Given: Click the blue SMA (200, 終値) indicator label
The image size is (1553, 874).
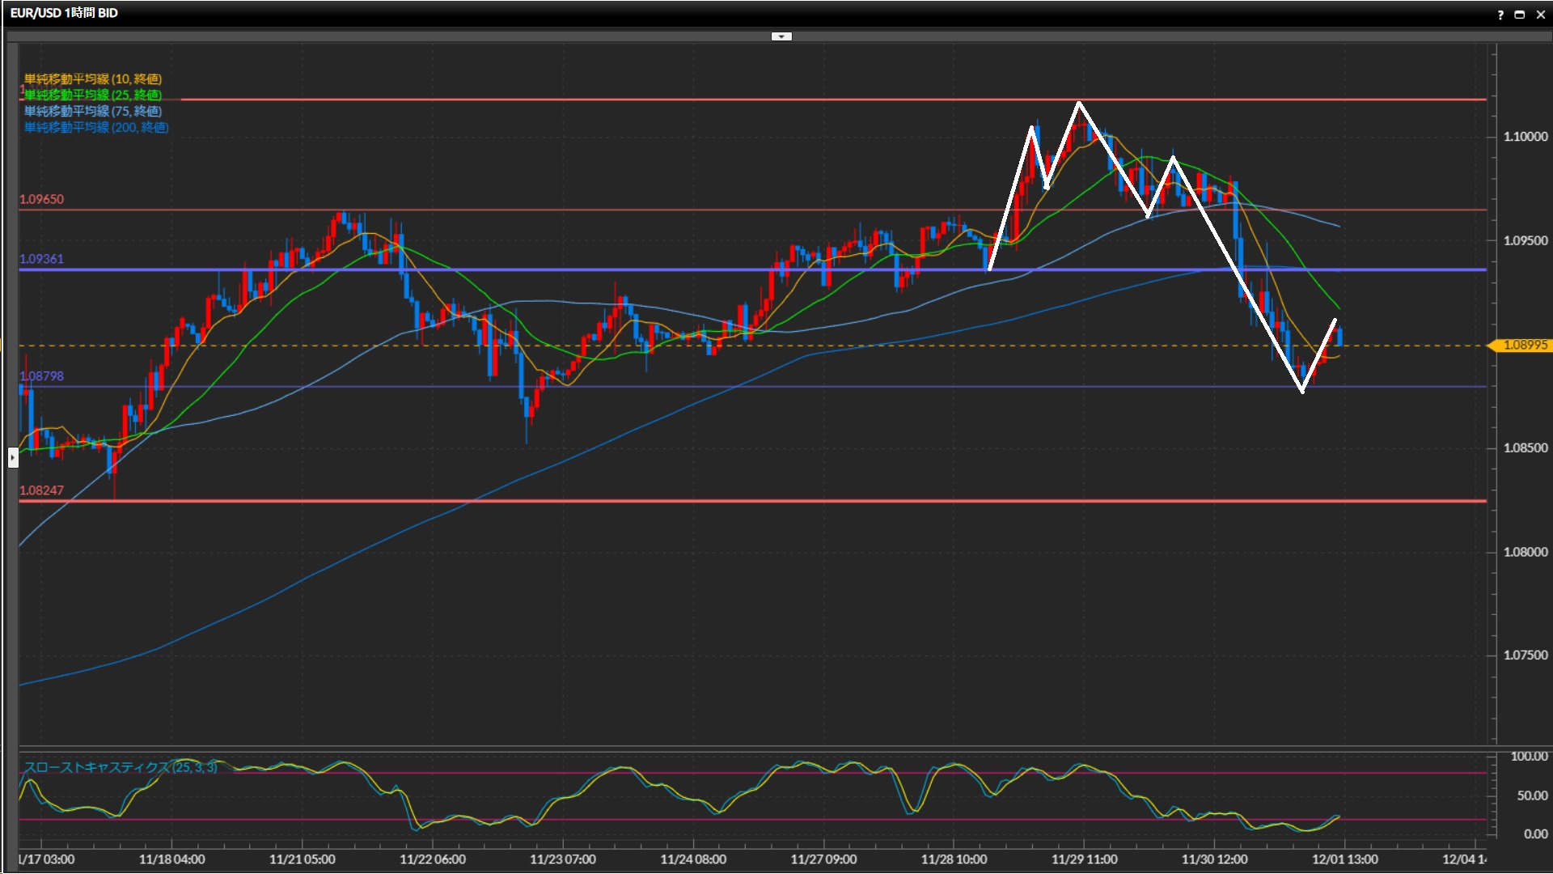Looking at the screenshot, I should [x=96, y=127].
